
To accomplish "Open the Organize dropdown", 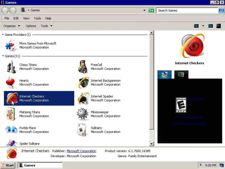I will click(x=12, y=26).
